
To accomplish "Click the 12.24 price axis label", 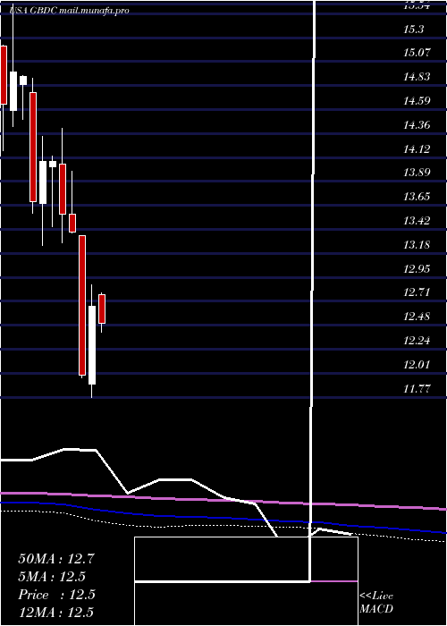I will pyautogui.click(x=417, y=340).
